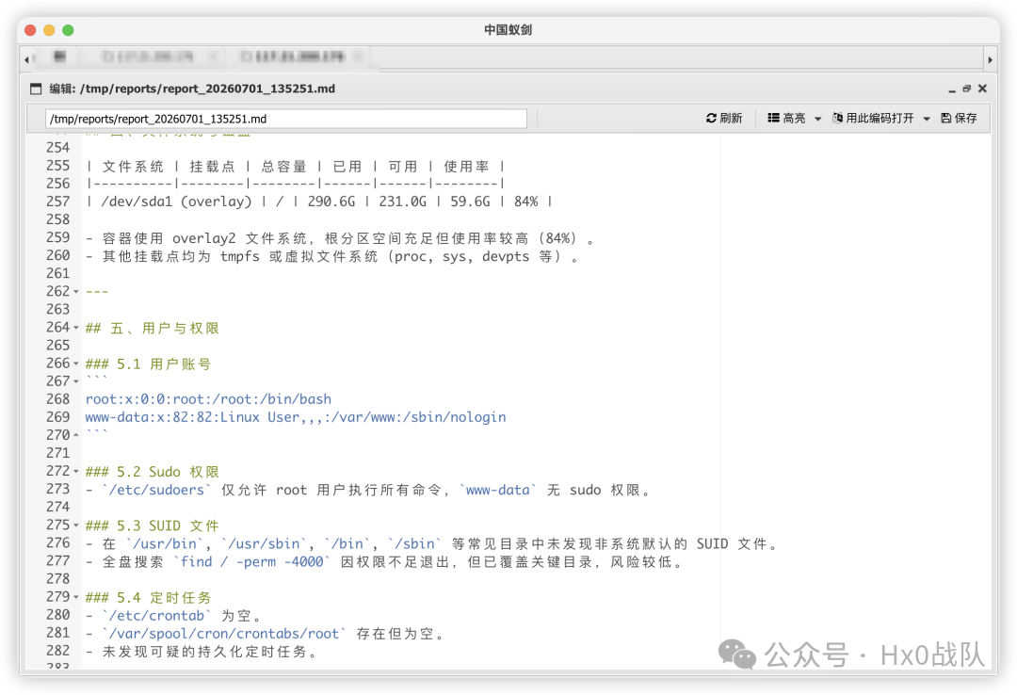This screenshot has width=1017, height=695.
Task: Click the 保存 save button
Action: tap(959, 118)
